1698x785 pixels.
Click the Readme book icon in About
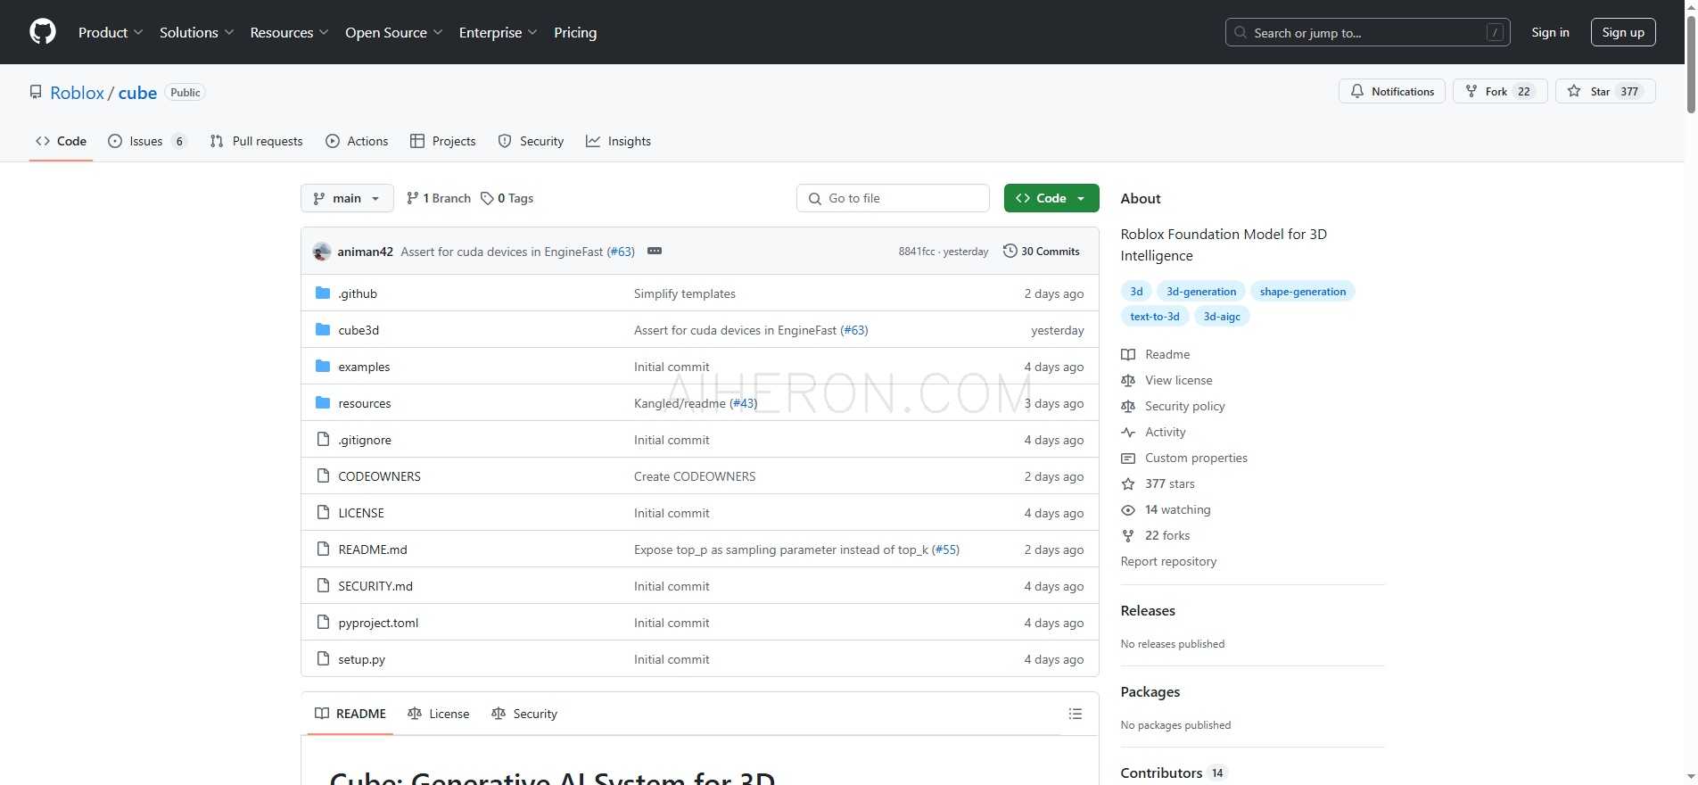tap(1128, 354)
